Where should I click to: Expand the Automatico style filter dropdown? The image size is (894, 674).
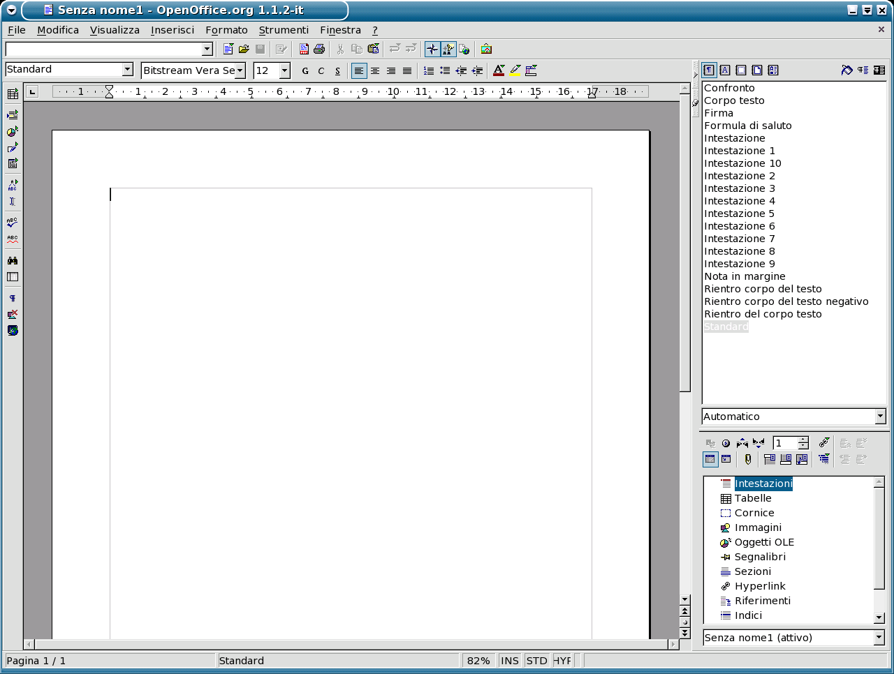point(880,417)
